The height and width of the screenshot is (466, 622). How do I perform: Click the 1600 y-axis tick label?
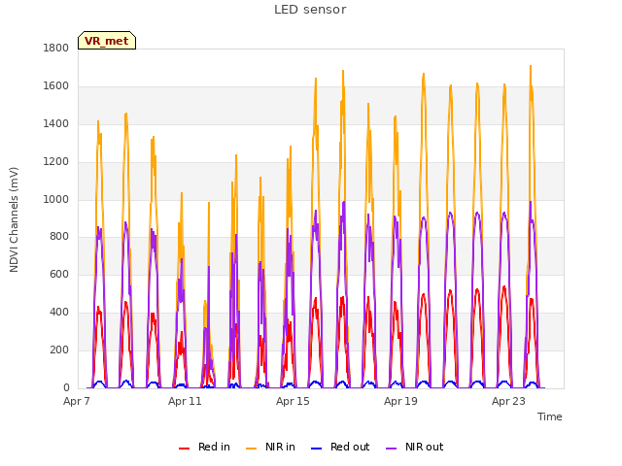[x=56, y=86]
